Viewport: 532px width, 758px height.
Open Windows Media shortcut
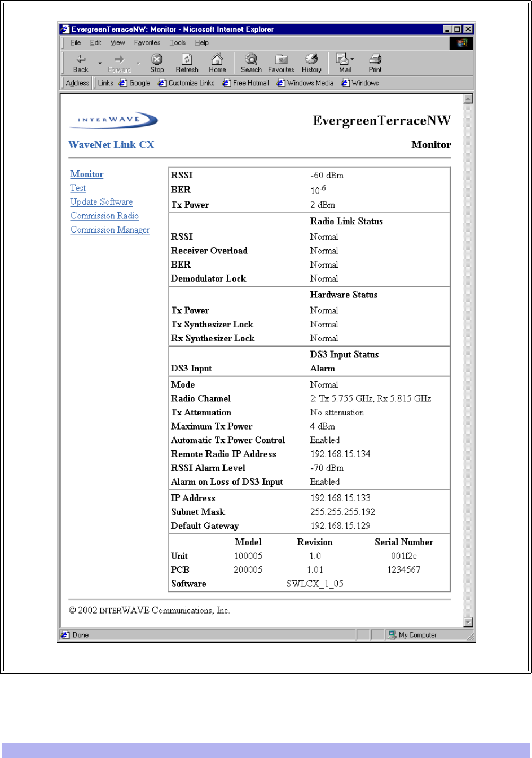pyautogui.click(x=305, y=83)
